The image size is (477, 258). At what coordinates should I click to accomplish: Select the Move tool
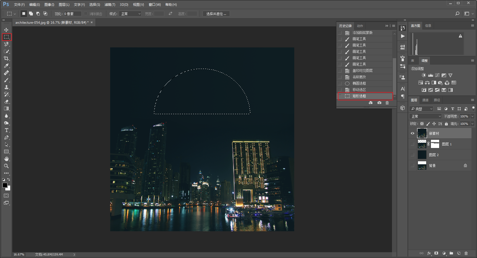point(6,30)
